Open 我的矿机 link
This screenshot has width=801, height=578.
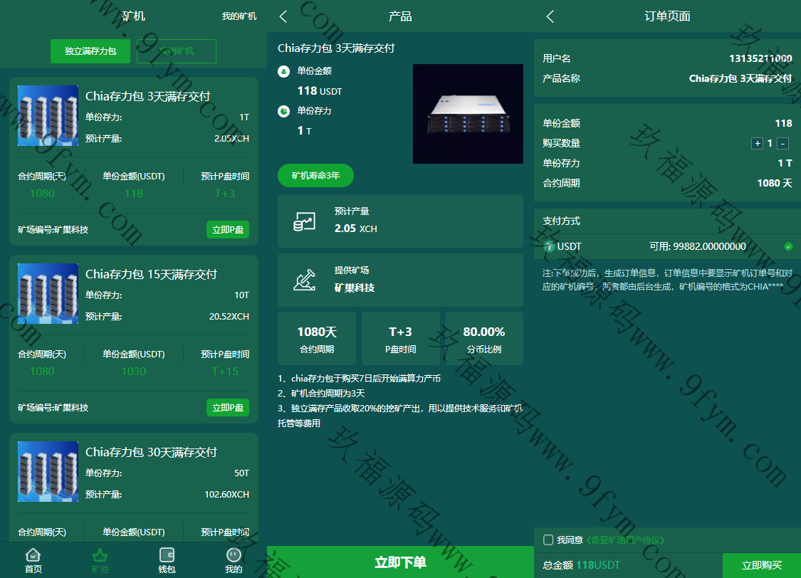click(x=239, y=16)
